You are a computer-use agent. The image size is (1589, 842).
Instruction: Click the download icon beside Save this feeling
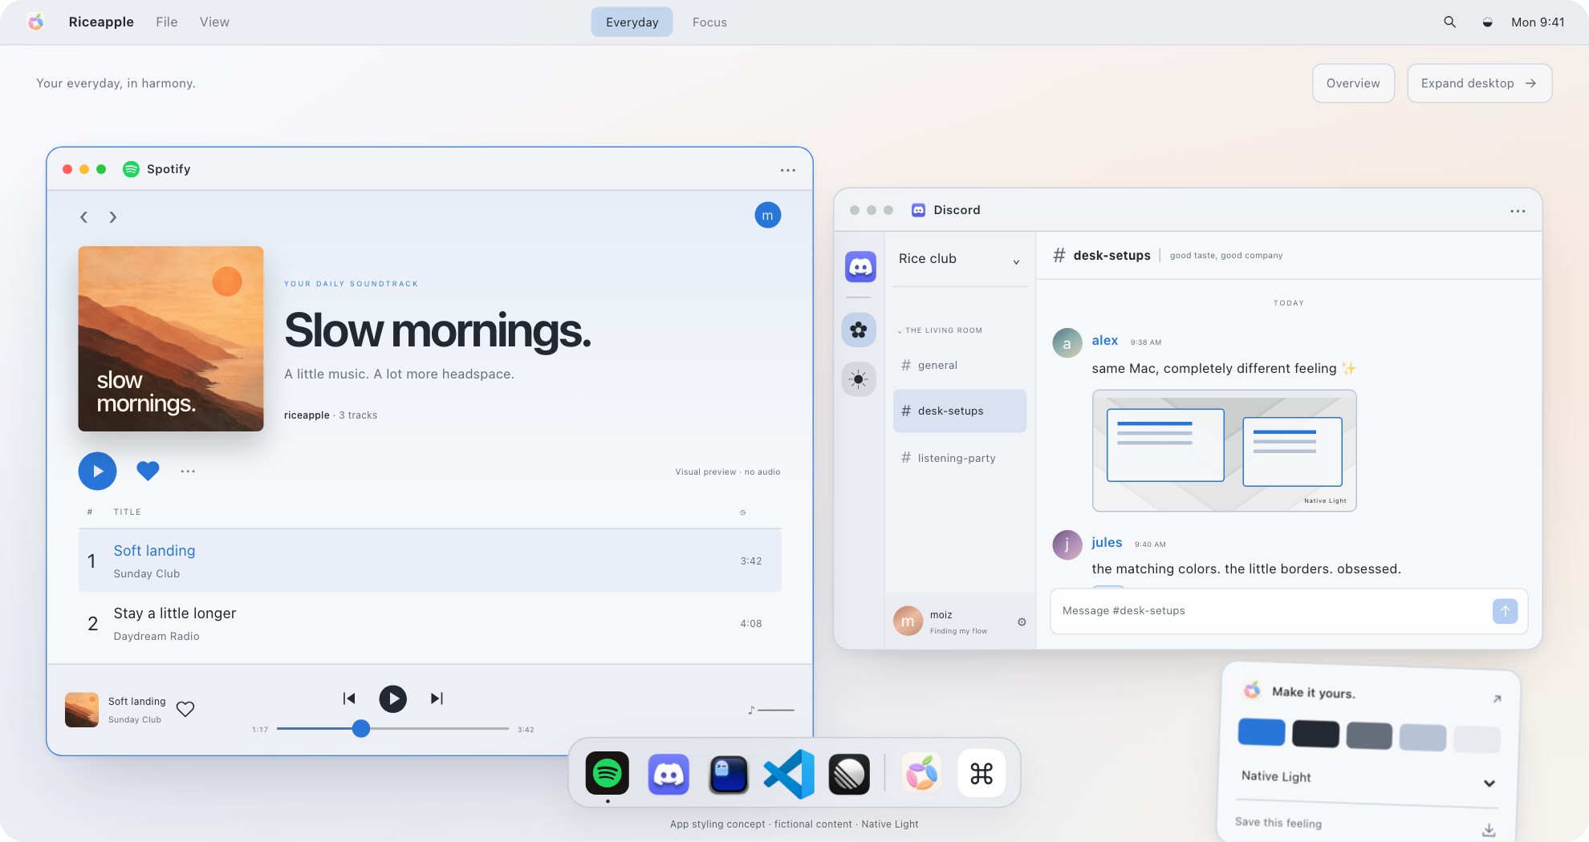[1489, 830]
